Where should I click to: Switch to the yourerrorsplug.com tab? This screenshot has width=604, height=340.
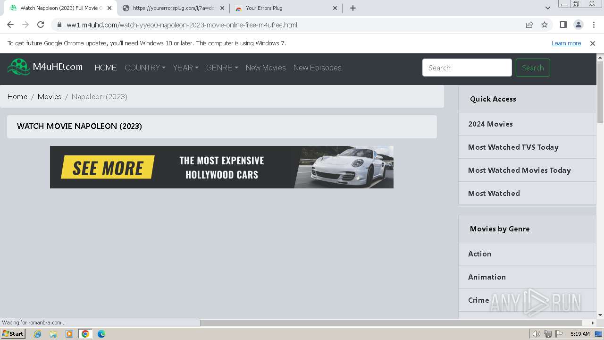point(173,8)
